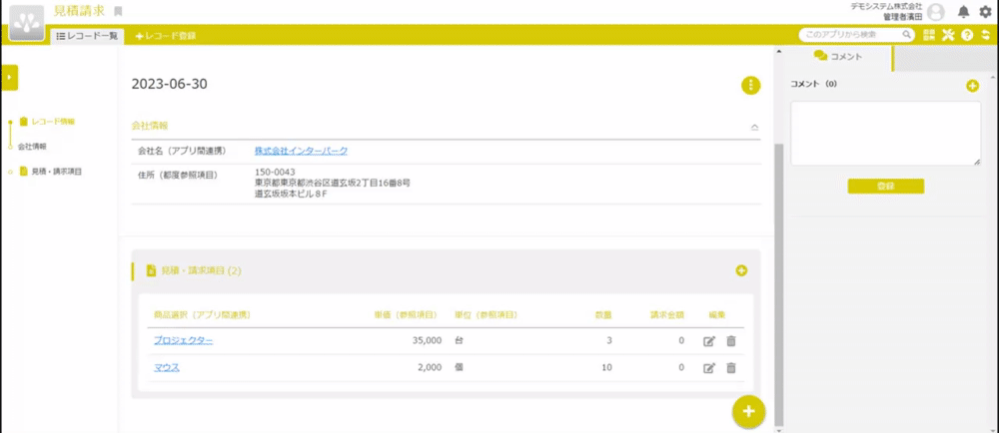
Task: Open the notifications bell icon
Action: 963,12
